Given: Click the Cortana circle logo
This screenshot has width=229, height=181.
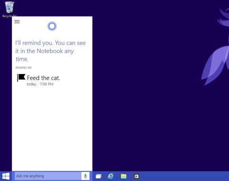Looking at the screenshot, I should [52, 26].
